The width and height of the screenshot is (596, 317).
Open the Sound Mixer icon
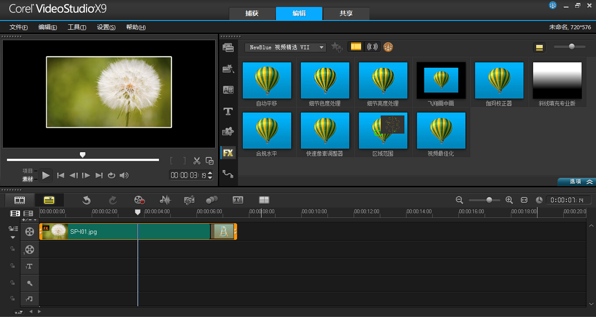click(165, 200)
